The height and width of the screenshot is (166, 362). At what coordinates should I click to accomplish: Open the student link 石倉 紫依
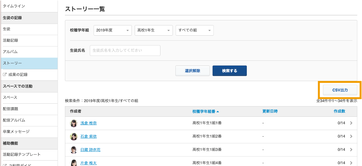tap(89, 136)
